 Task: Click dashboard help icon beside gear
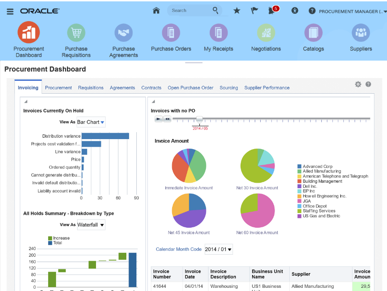click(x=368, y=84)
